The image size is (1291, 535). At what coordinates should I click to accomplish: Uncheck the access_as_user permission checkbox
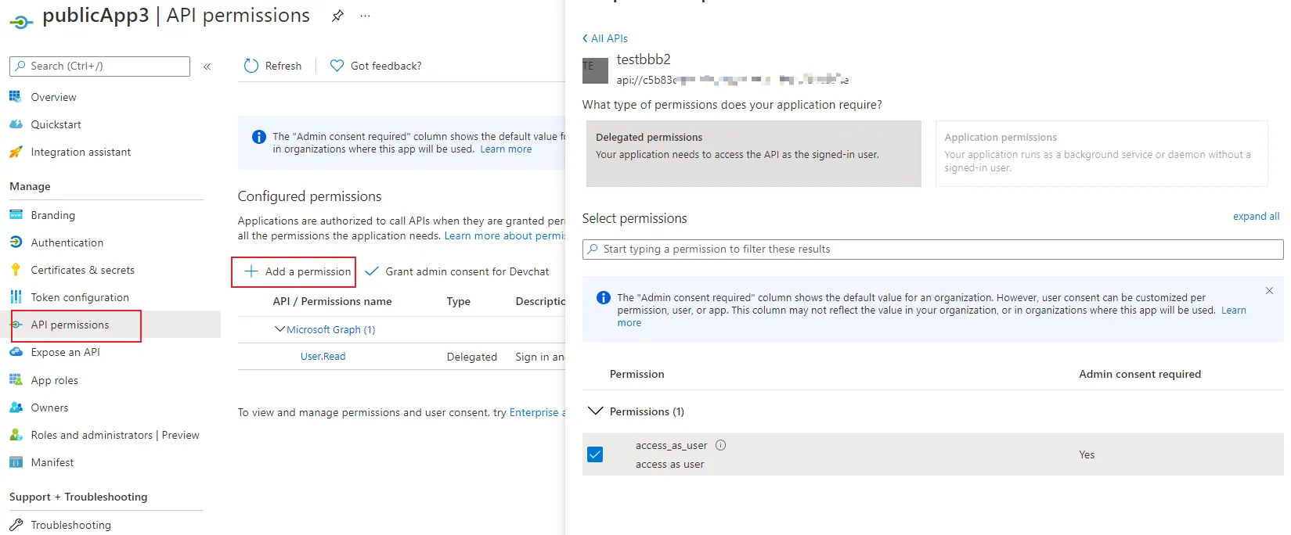click(x=595, y=454)
